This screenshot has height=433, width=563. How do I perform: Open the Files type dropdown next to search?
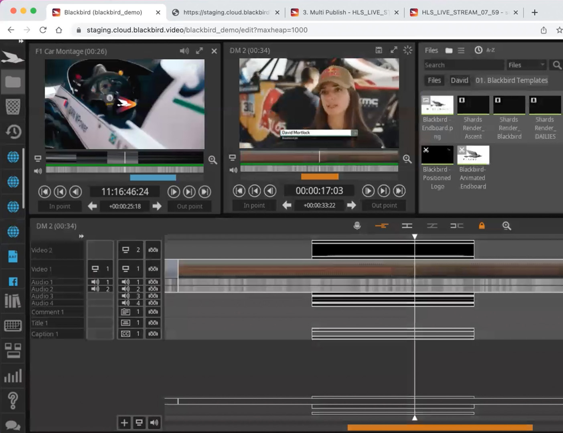527,65
